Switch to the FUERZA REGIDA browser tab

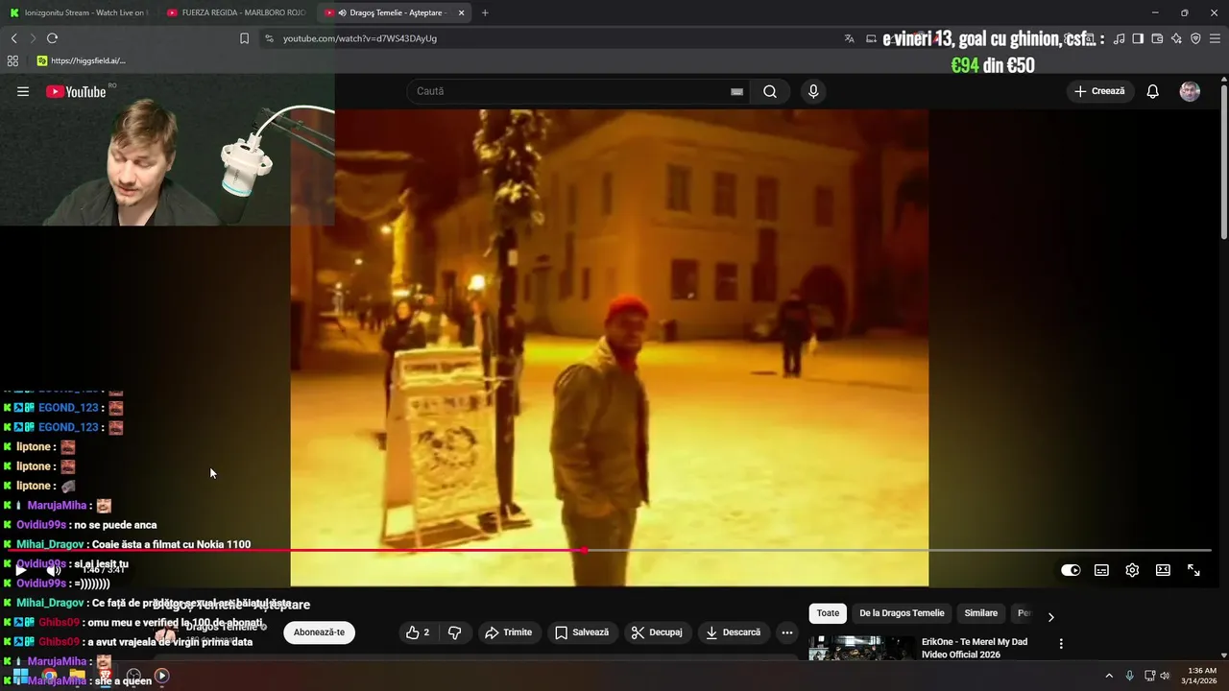pos(235,12)
